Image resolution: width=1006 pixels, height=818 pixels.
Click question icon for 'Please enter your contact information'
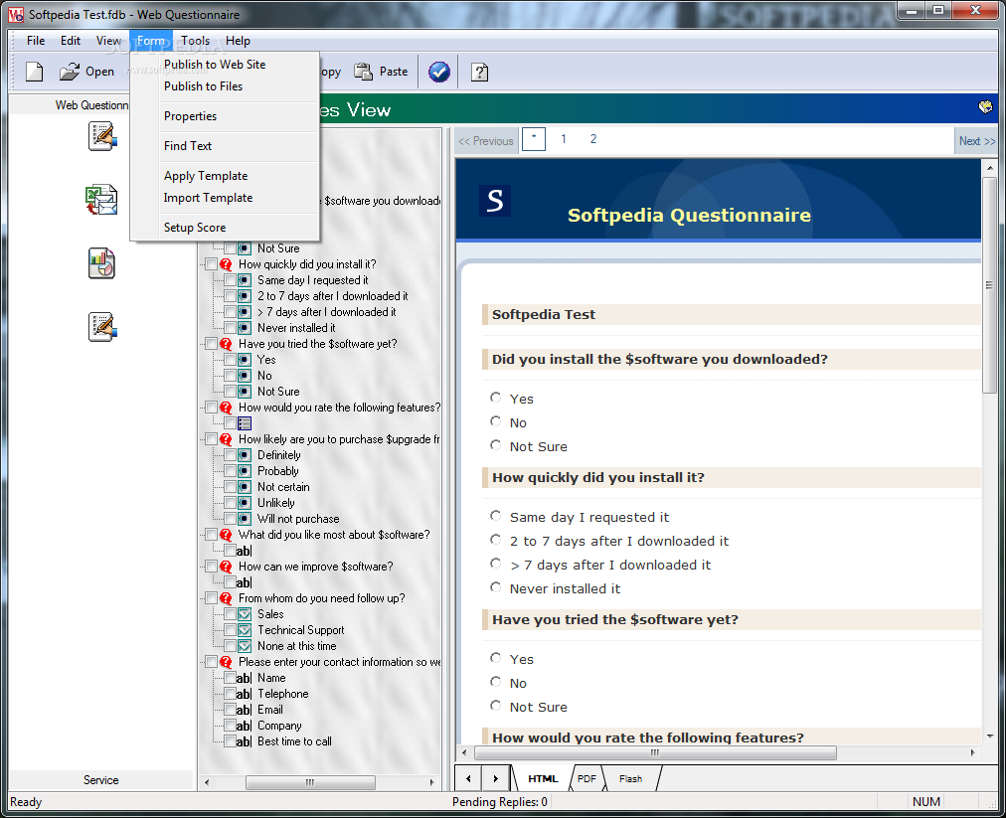click(226, 662)
